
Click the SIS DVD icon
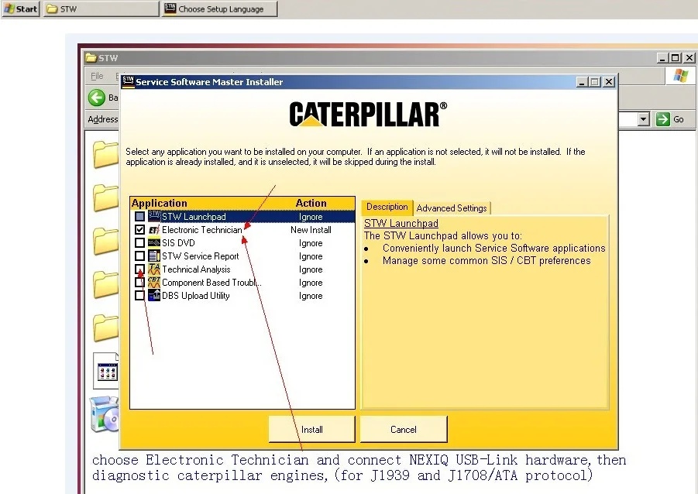coord(154,243)
